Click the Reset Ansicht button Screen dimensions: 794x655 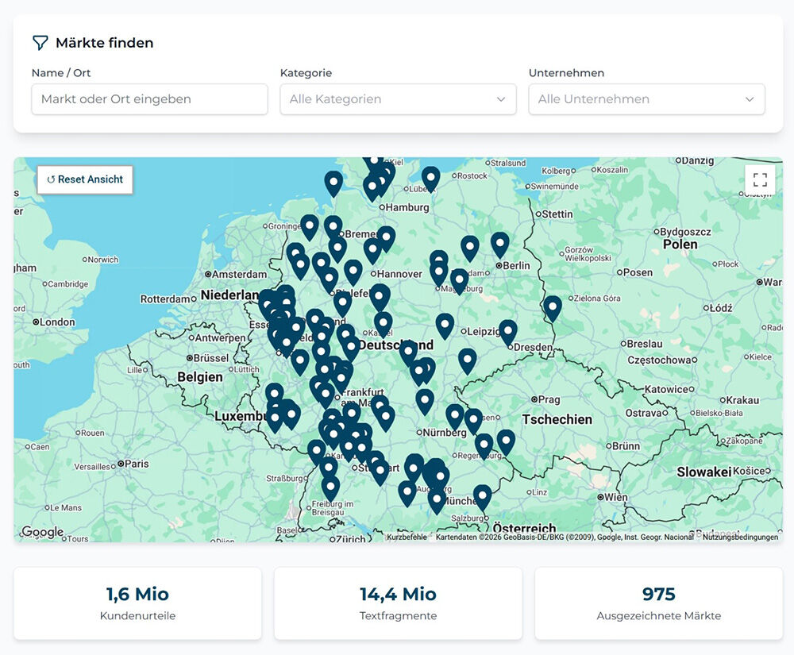[85, 179]
